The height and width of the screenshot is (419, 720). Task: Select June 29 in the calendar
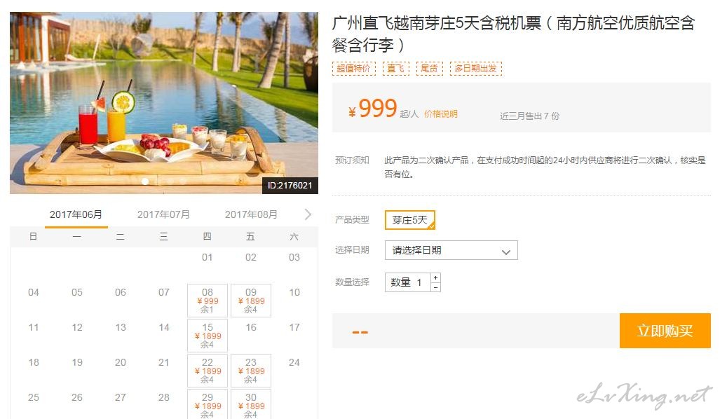[x=208, y=404]
